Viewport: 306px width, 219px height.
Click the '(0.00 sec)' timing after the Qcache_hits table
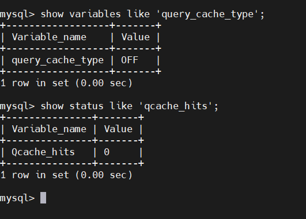coord(104,175)
